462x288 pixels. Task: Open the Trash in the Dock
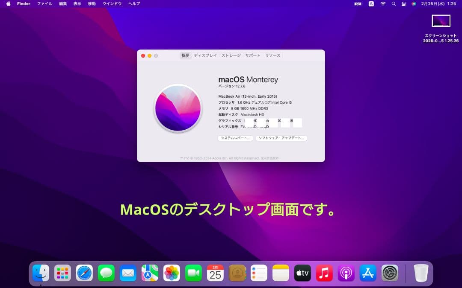point(421,273)
